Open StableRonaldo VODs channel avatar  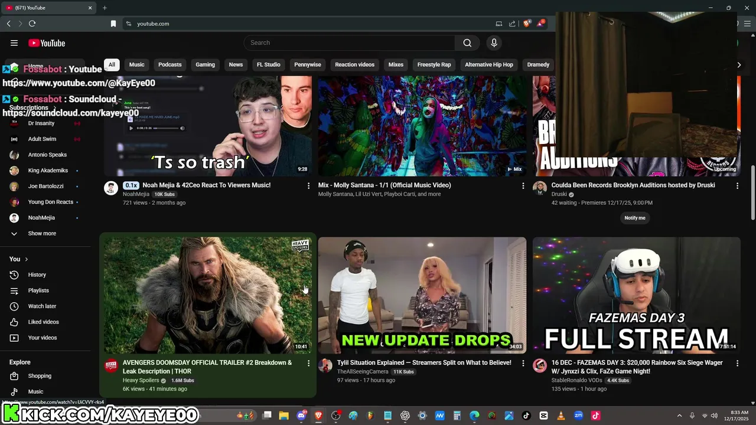click(540, 365)
